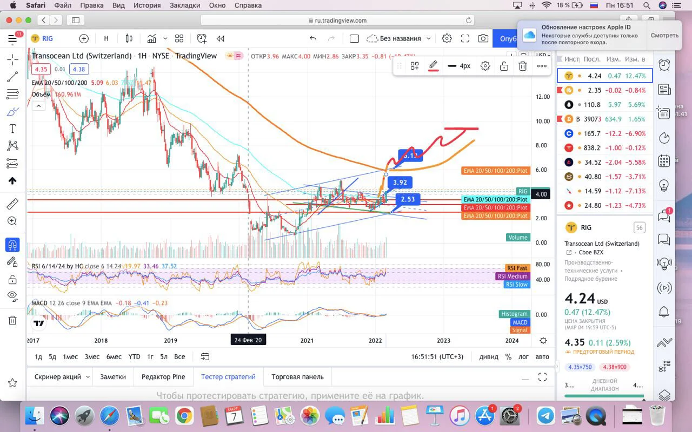Collapse the indicator legend chevron
692x432 pixels.
[38, 106]
